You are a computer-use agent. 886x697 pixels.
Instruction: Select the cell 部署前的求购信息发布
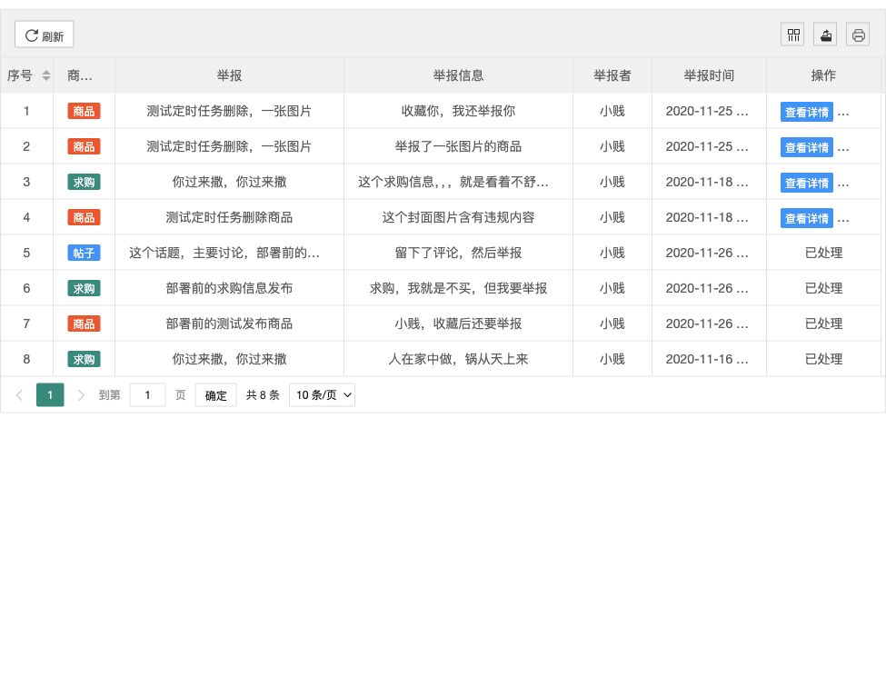pyautogui.click(x=229, y=288)
